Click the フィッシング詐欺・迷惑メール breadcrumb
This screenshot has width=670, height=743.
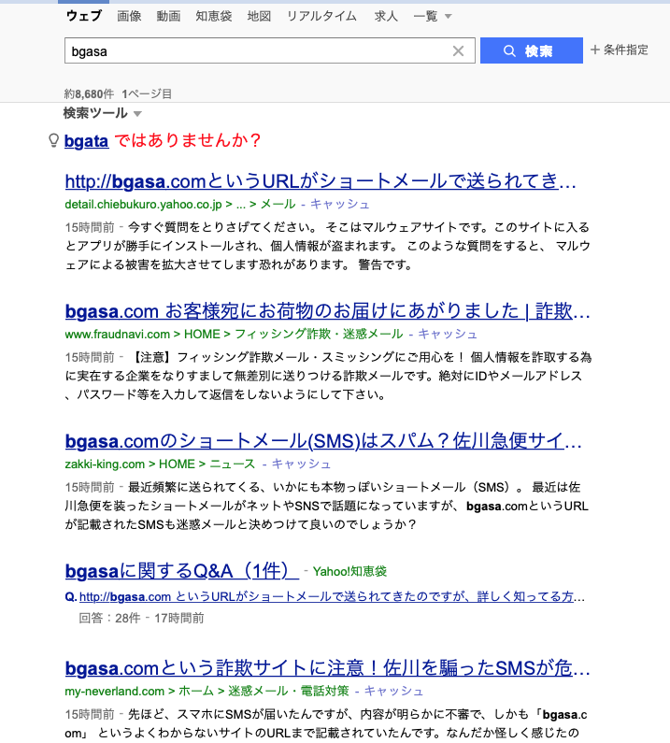coord(319,334)
